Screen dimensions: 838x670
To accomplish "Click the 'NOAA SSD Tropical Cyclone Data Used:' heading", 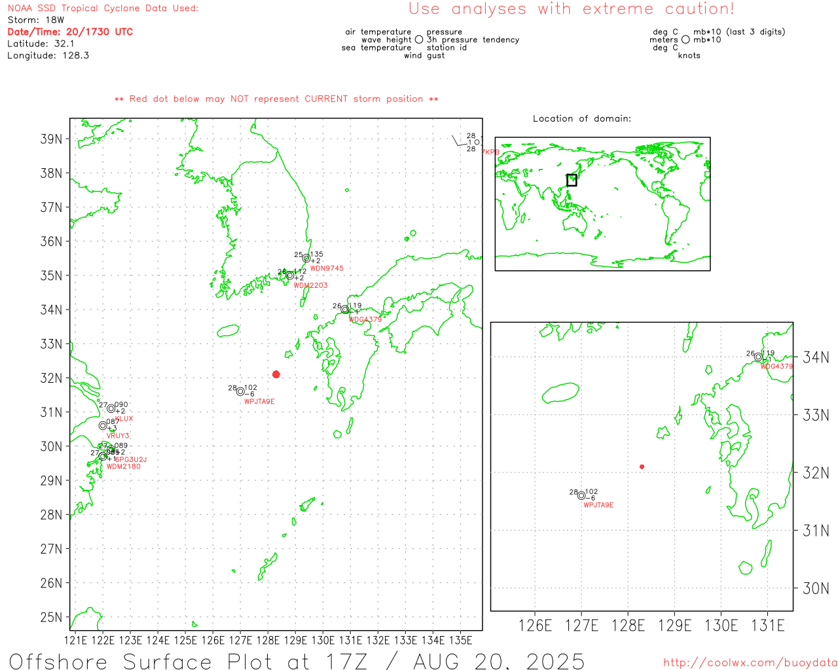I will pos(103,9).
